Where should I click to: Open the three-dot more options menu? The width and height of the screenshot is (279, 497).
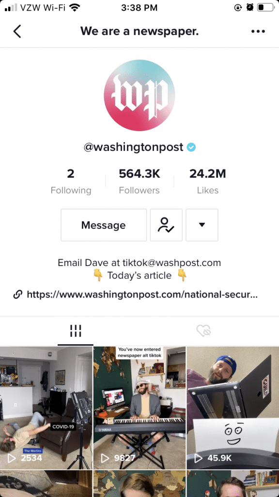point(258,32)
